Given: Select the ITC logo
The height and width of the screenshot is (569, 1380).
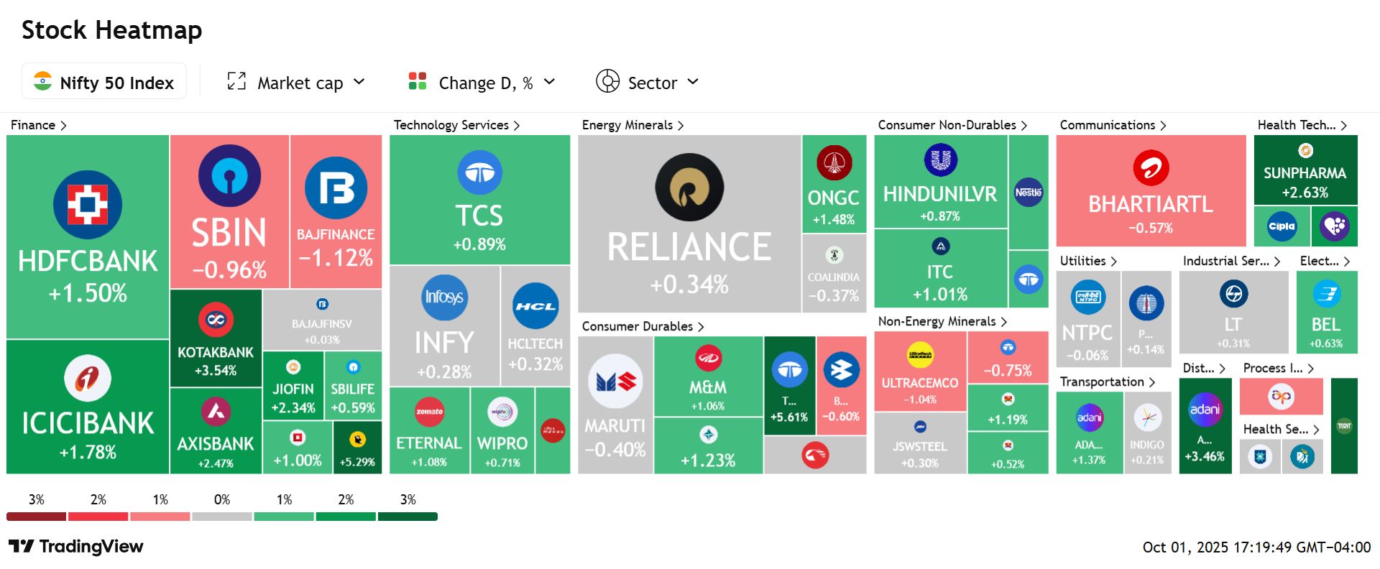Looking at the screenshot, I should [x=940, y=246].
